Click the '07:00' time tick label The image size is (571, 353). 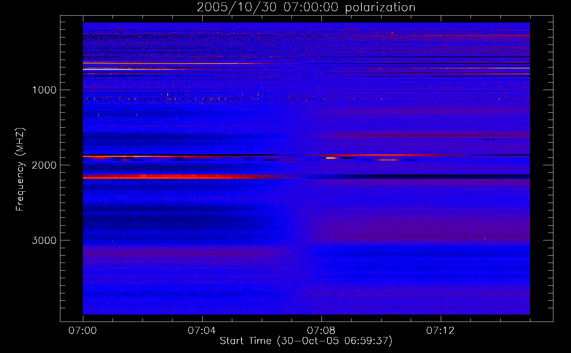click(x=83, y=331)
